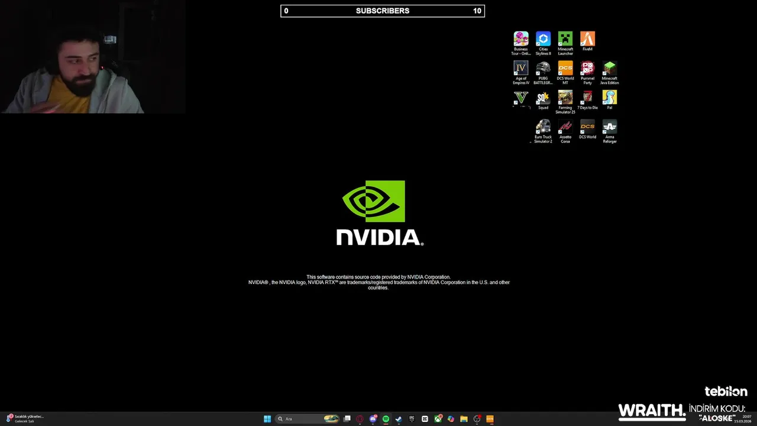757x426 pixels.
Task: Open File Explorer from the taskbar
Action: point(464,419)
